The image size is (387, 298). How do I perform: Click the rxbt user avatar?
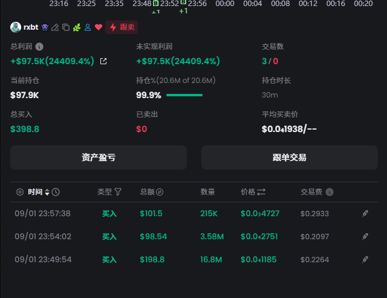[x=16, y=27]
